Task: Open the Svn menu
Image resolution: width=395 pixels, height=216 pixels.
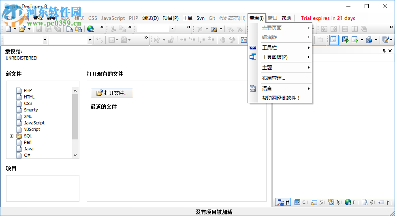Action: [x=201, y=18]
